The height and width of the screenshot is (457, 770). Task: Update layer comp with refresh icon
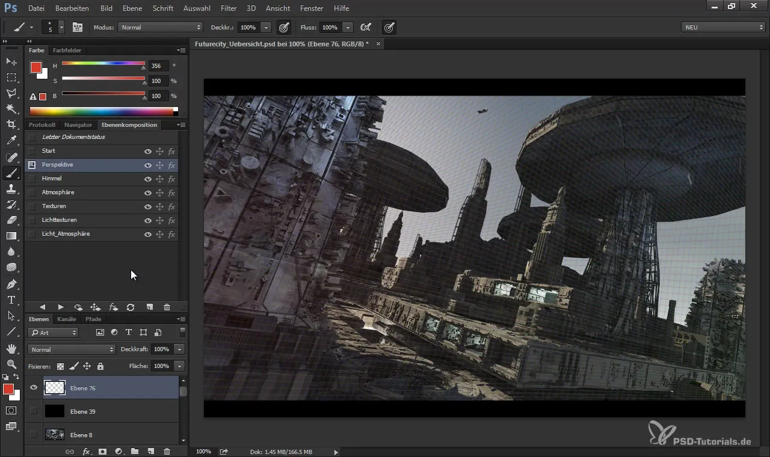pyautogui.click(x=131, y=307)
